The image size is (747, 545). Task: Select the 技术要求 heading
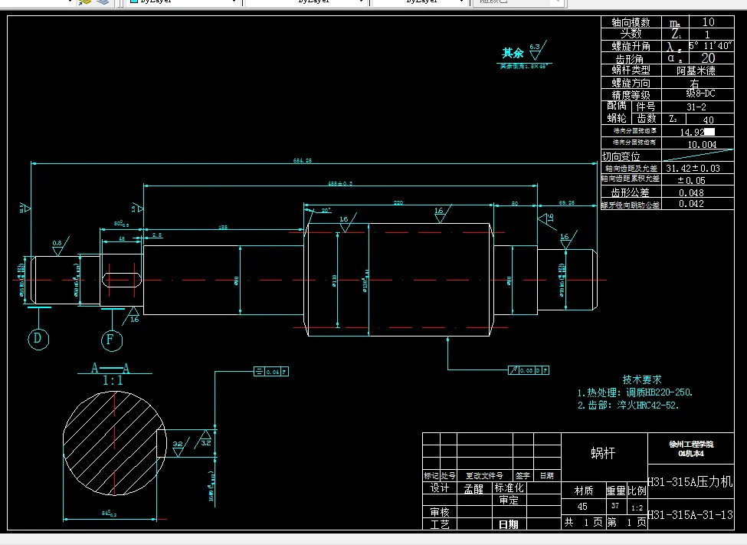pyautogui.click(x=642, y=379)
